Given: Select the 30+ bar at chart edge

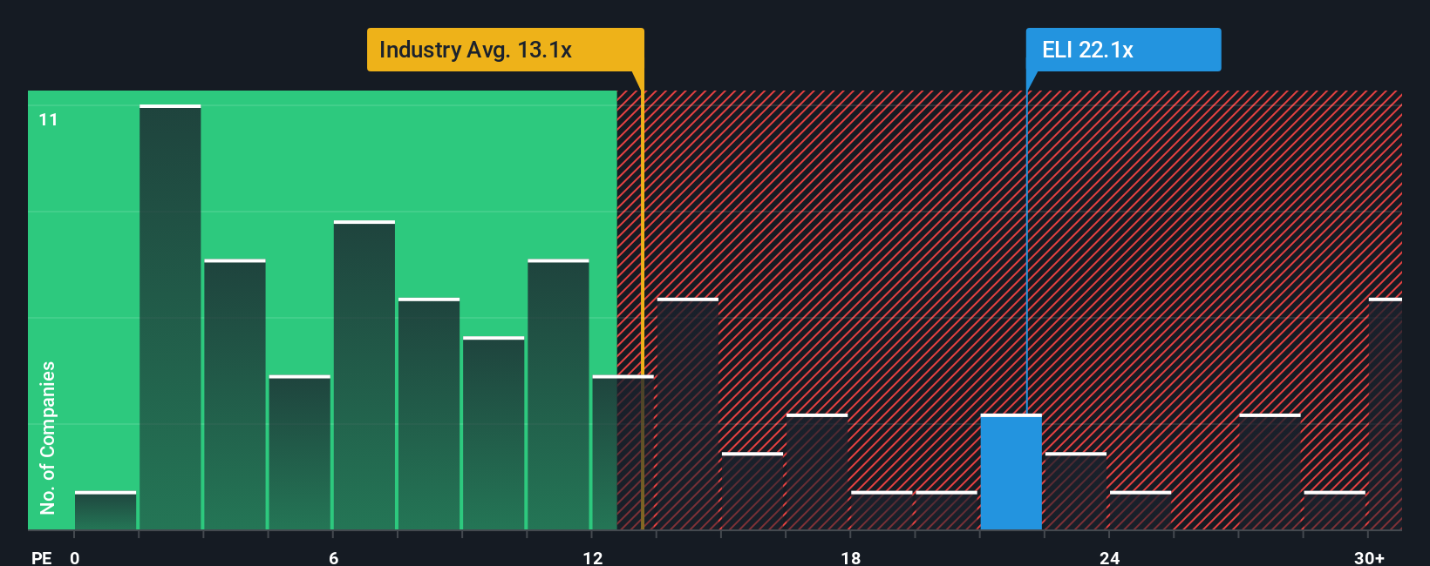Looking at the screenshot, I should pyautogui.click(x=1386, y=414).
